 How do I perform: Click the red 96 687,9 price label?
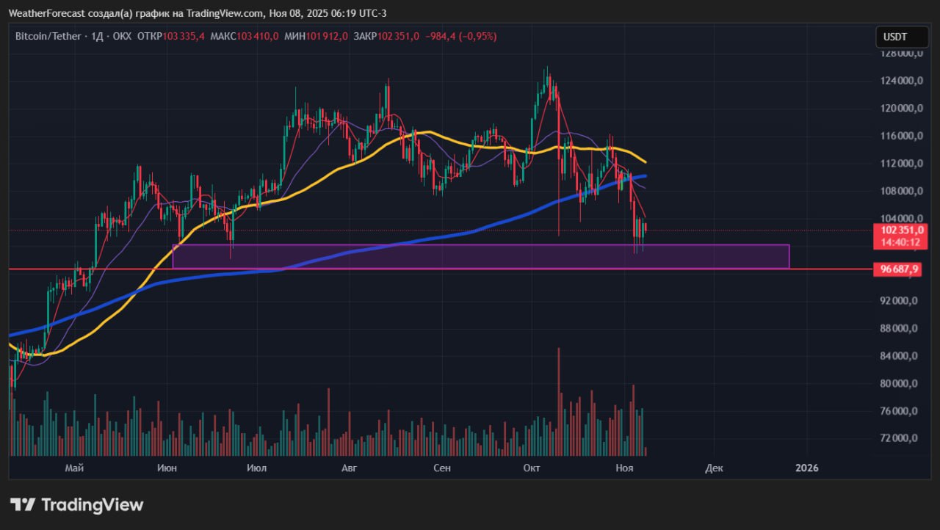pos(896,269)
